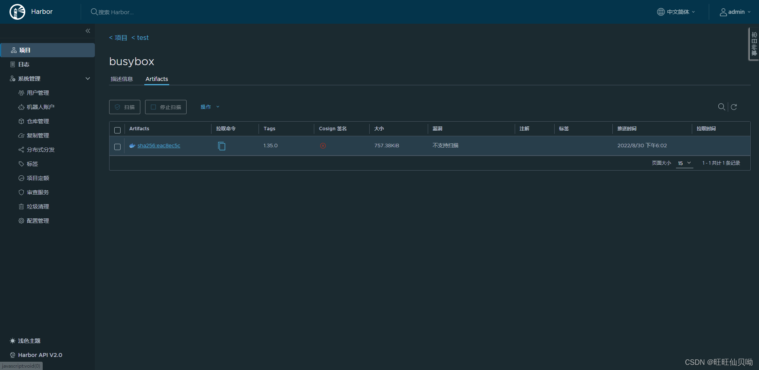Collapse the sidebar with double-chevron icon
The image size is (759, 370).
pos(88,31)
